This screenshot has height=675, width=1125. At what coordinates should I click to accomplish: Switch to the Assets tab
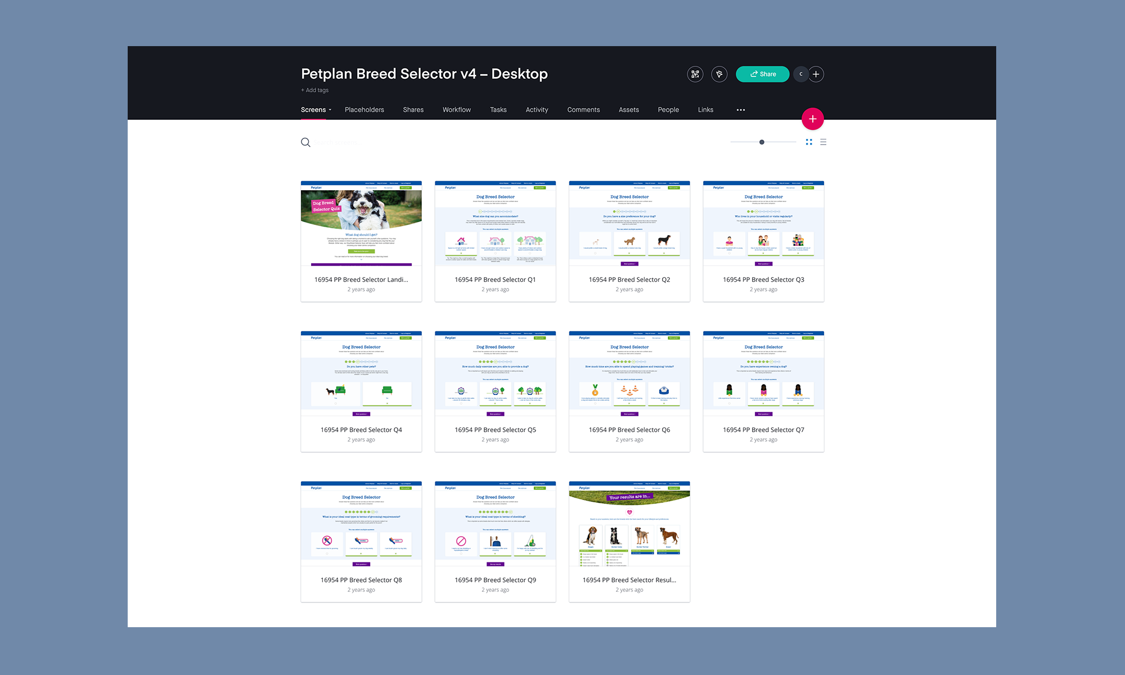point(628,110)
